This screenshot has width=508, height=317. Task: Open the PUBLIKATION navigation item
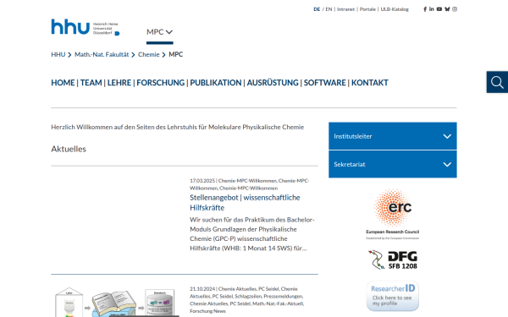[216, 83]
